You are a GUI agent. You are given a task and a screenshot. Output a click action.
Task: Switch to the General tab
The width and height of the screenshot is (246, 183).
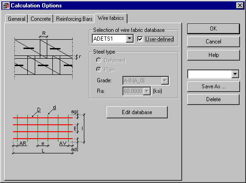coord(17,19)
